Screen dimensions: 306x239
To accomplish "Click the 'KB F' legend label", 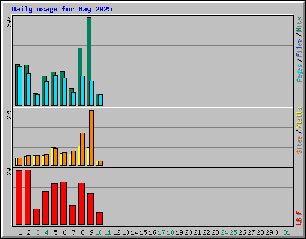I will coord(299,218).
